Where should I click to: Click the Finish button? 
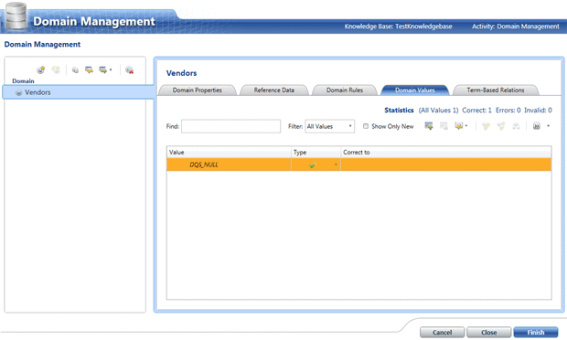(536, 332)
